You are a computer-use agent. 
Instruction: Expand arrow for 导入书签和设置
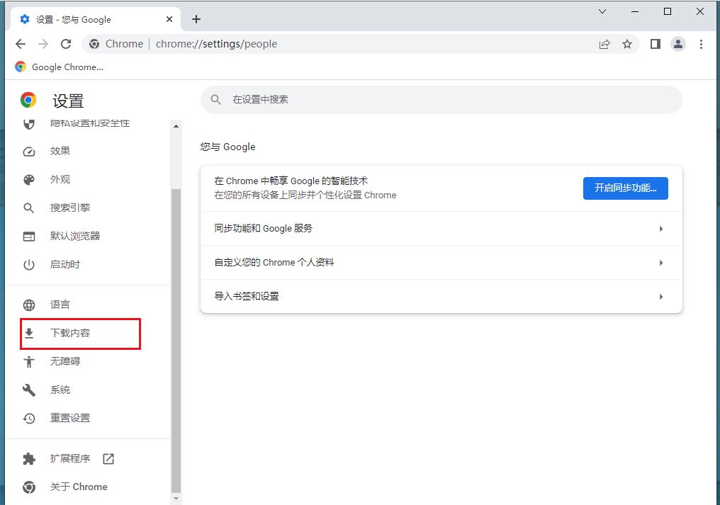tap(660, 297)
